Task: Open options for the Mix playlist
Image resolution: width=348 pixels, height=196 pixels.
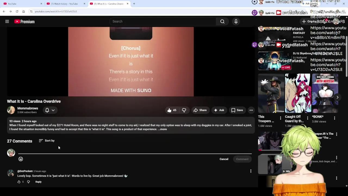Action: click(337, 158)
